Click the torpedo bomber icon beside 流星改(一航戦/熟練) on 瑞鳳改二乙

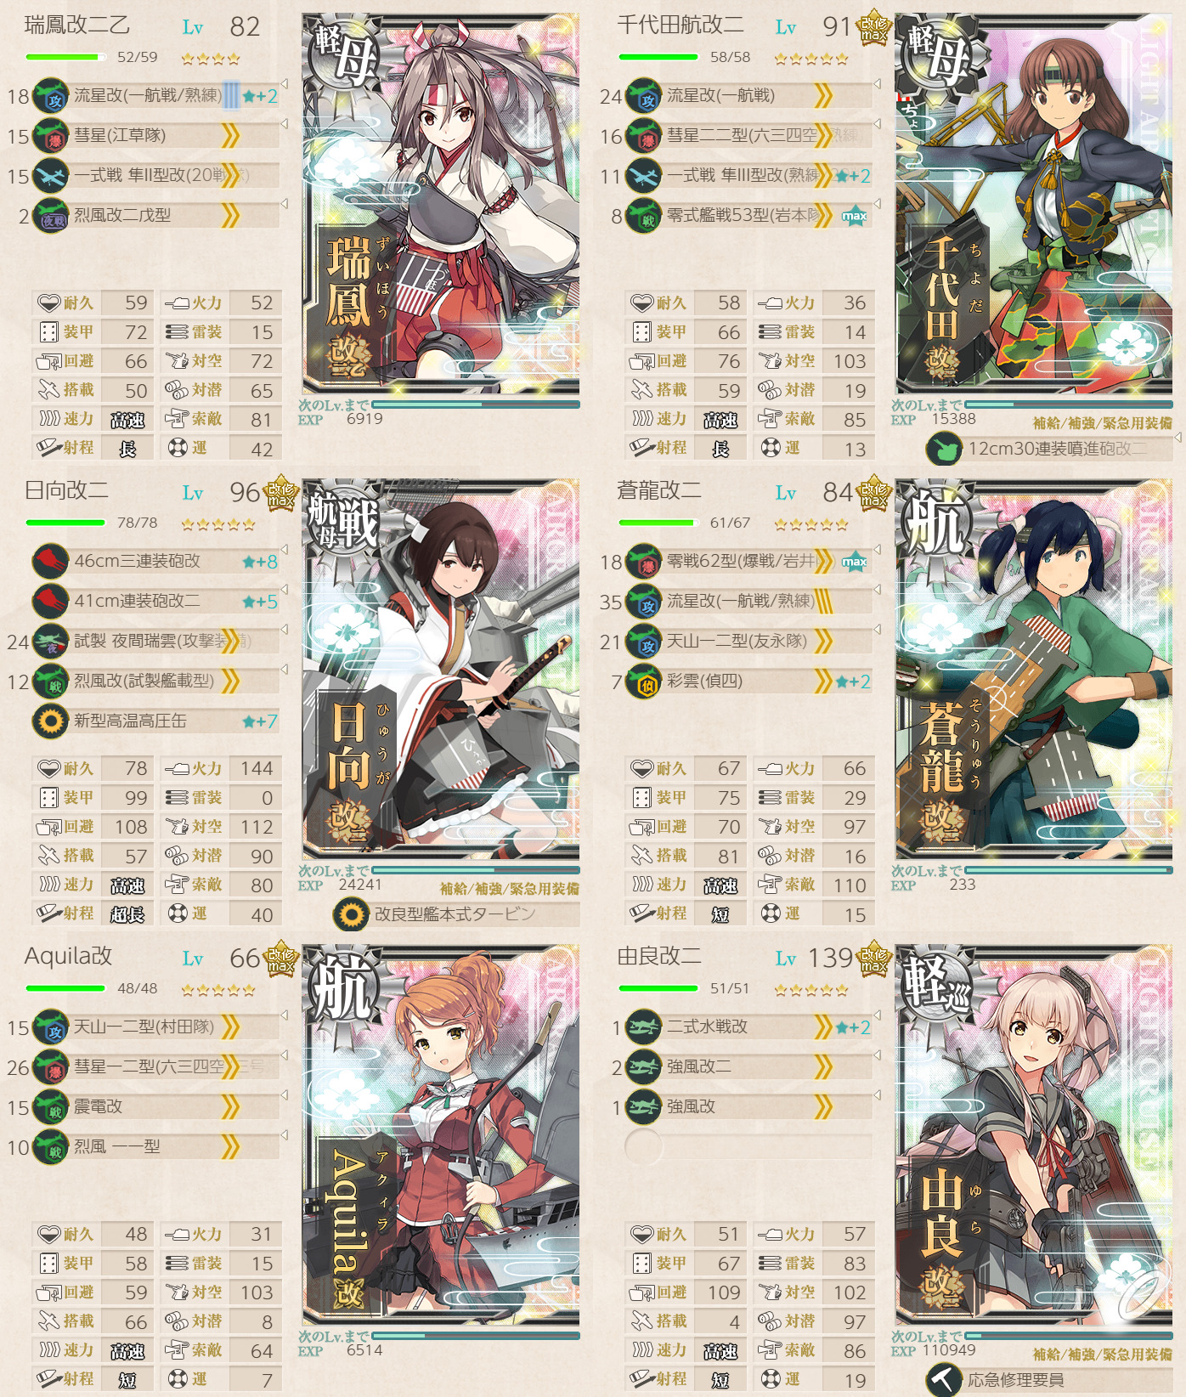[51, 96]
